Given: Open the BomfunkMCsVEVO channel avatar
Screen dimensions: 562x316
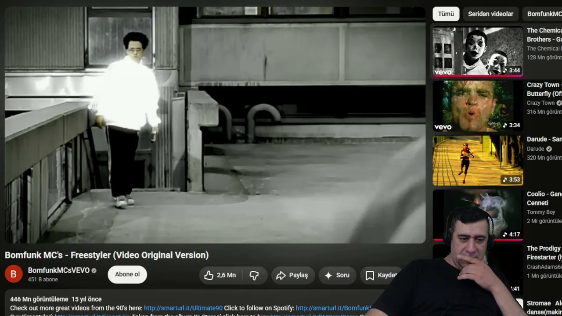Looking at the screenshot, I should tap(14, 274).
